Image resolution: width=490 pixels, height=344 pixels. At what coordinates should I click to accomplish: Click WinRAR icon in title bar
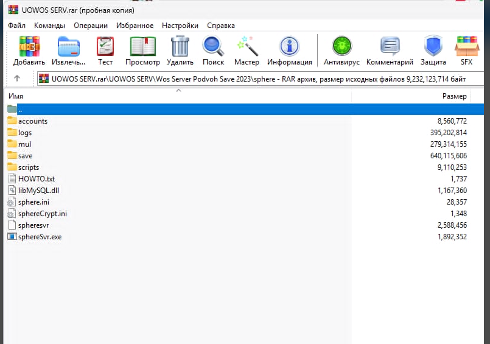click(x=13, y=10)
